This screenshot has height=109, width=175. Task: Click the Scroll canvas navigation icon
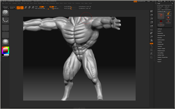[x=151, y=12]
